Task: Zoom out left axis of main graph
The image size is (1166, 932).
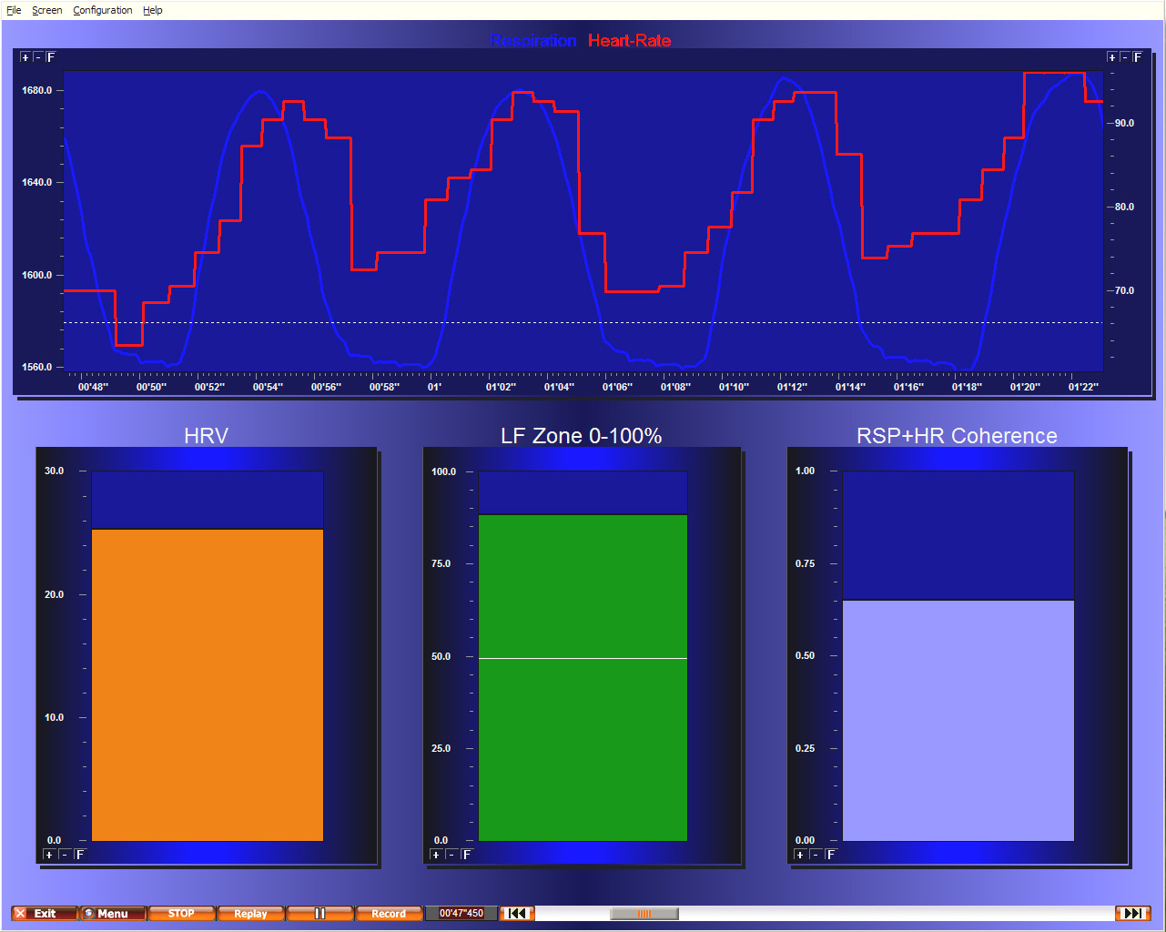Action: tap(37, 57)
